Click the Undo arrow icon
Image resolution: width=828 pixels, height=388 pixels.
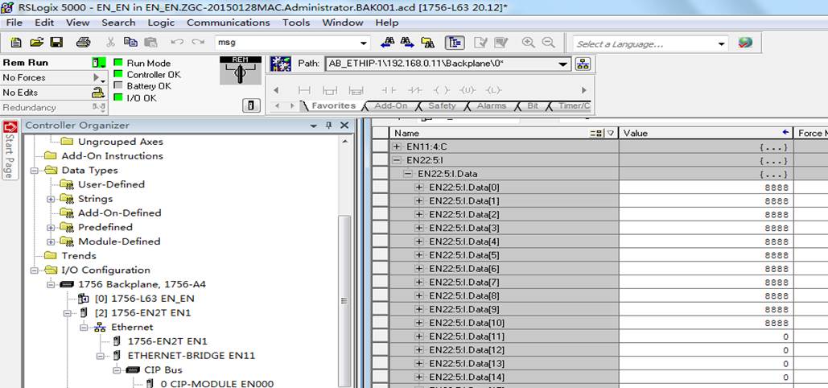pyautogui.click(x=177, y=43)
